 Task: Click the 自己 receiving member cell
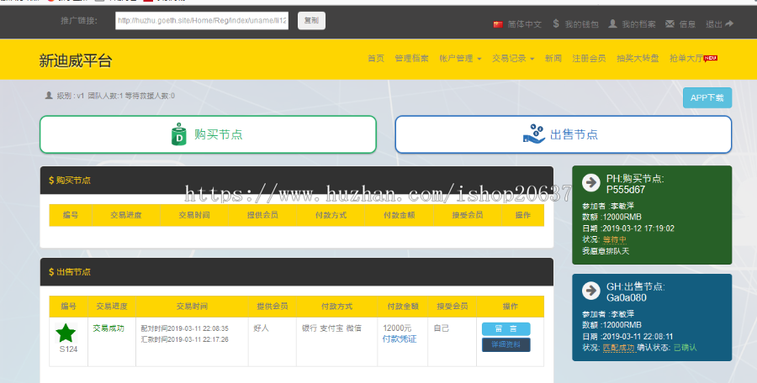coord(442,328)
